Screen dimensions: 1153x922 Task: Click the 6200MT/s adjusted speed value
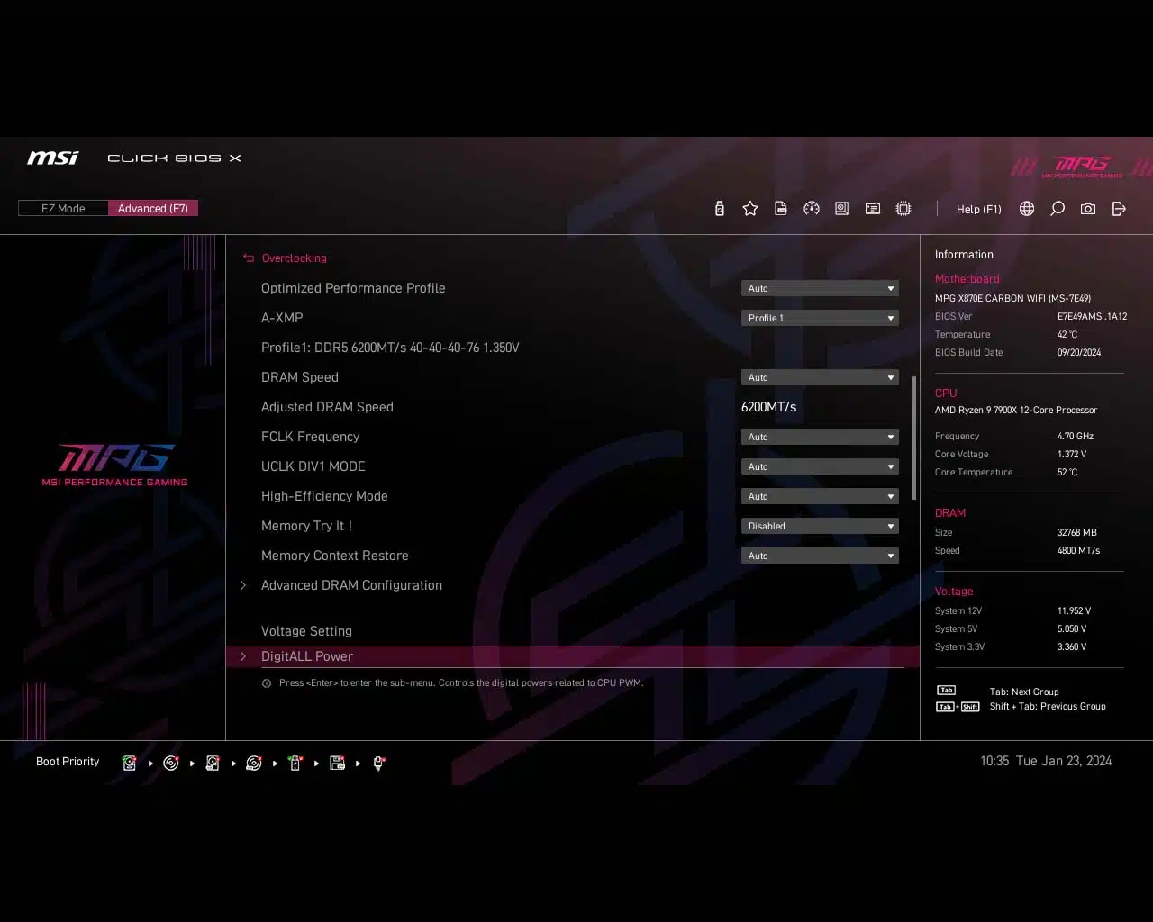pyautogui.click(x=768, y=407)
